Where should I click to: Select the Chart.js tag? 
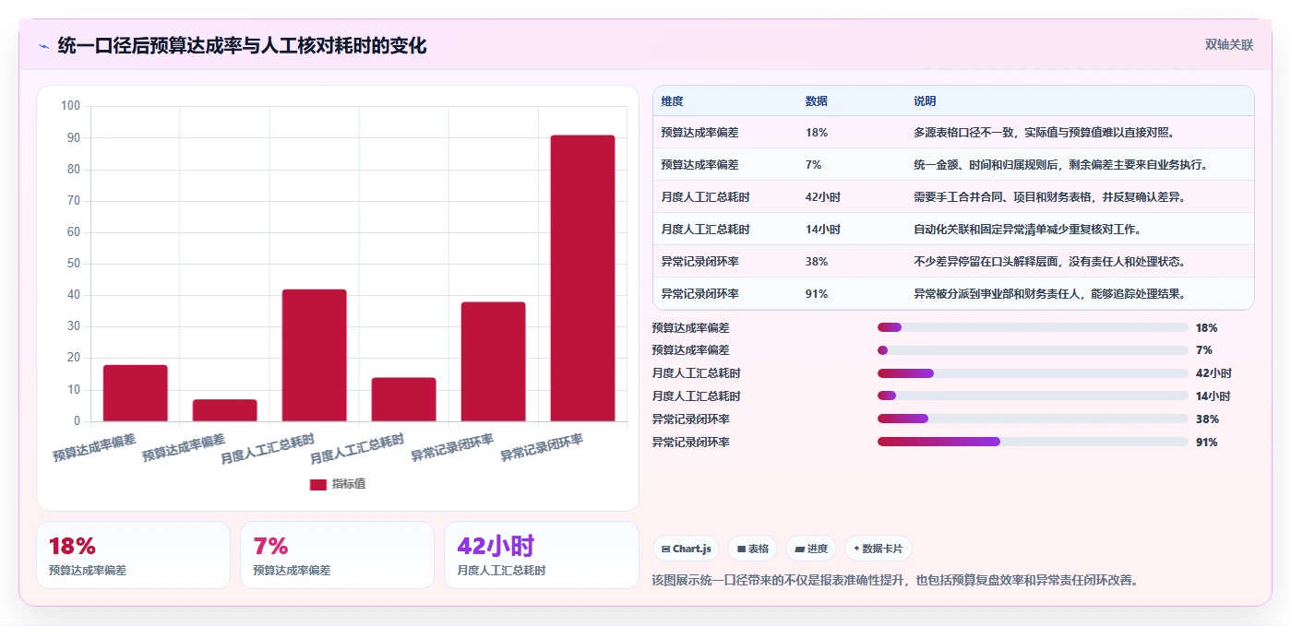pyautogui.click(x=686, y=549)
